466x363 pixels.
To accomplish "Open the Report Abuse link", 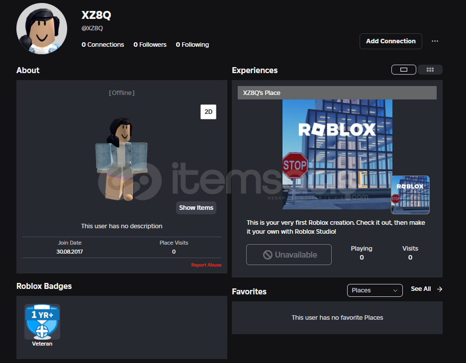I will (206, 265).
